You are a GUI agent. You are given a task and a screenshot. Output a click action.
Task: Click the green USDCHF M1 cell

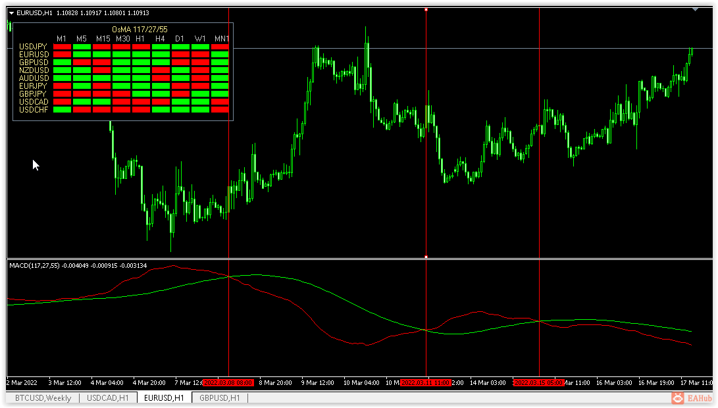[63, 109]
